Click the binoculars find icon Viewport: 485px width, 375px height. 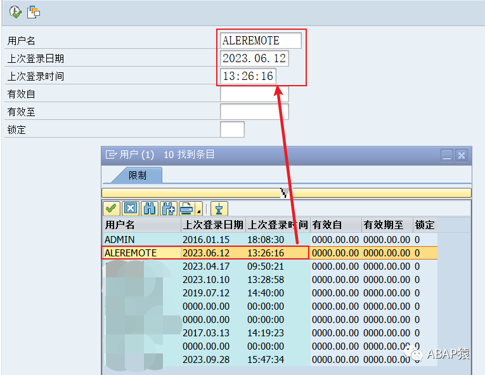tap(150, 208)
